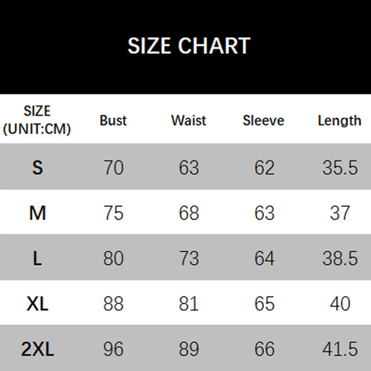The width and height of the screenshot is (371, 371).
Task: Select the S size row label
Action: 38,167
